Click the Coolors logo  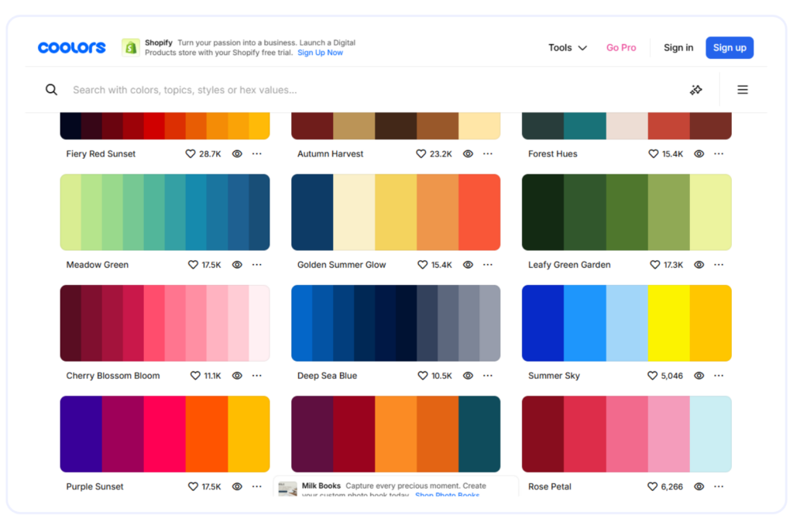tap(71, 47)
